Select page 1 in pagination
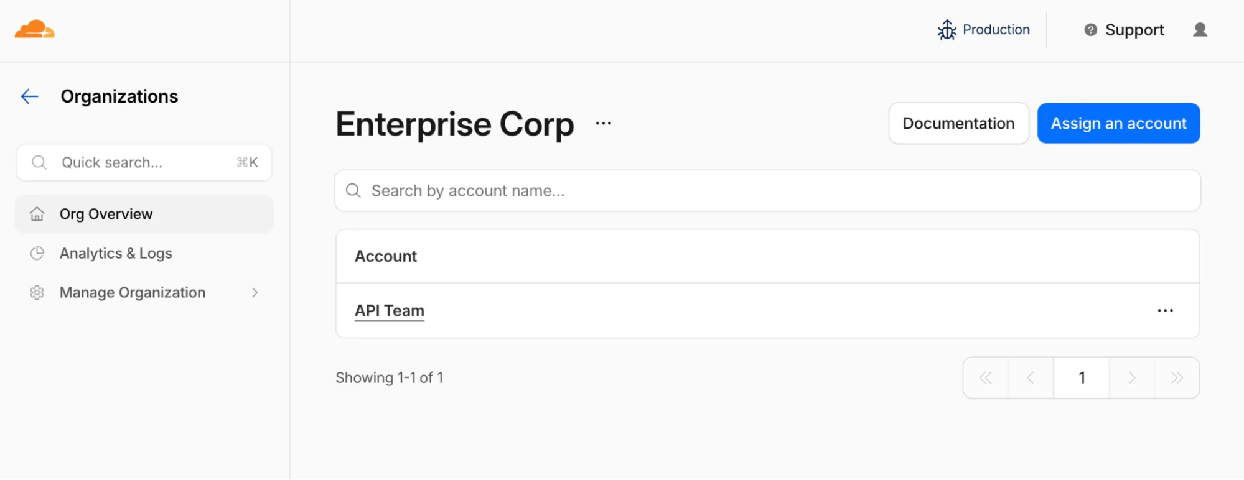Screen dimensions: 1244x480 click(x=1082, y=377)
